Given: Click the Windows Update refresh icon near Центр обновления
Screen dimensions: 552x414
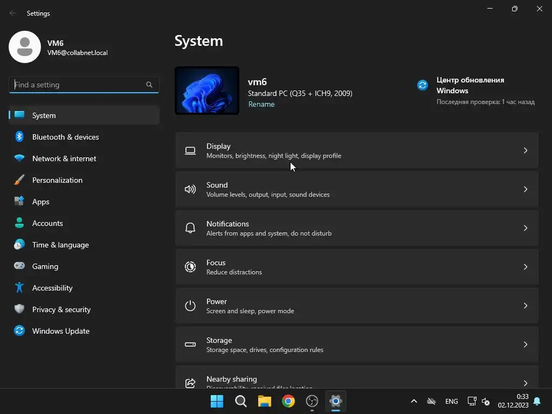Looking at the screenshot, I should click(x=423, y=85).
